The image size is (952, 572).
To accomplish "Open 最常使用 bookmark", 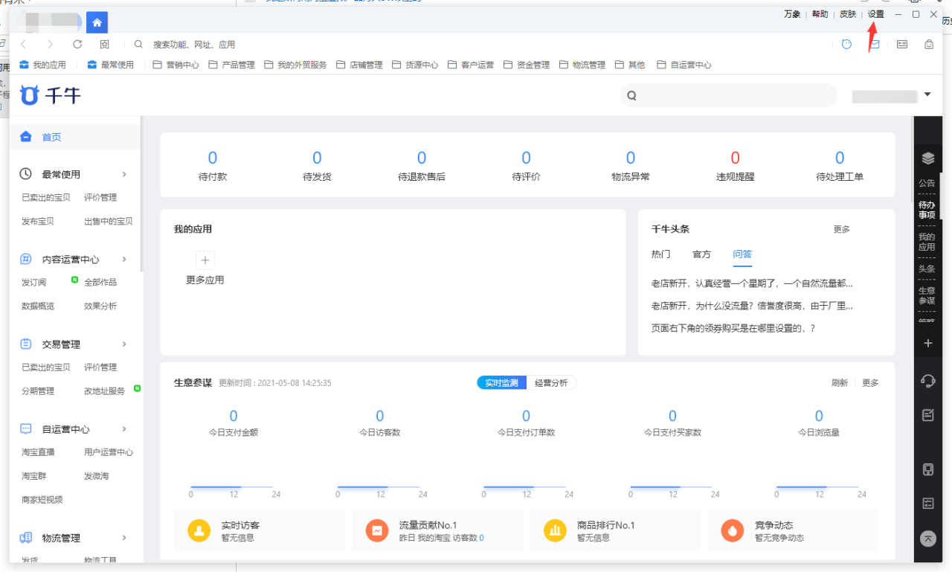I will click(111, 65).
